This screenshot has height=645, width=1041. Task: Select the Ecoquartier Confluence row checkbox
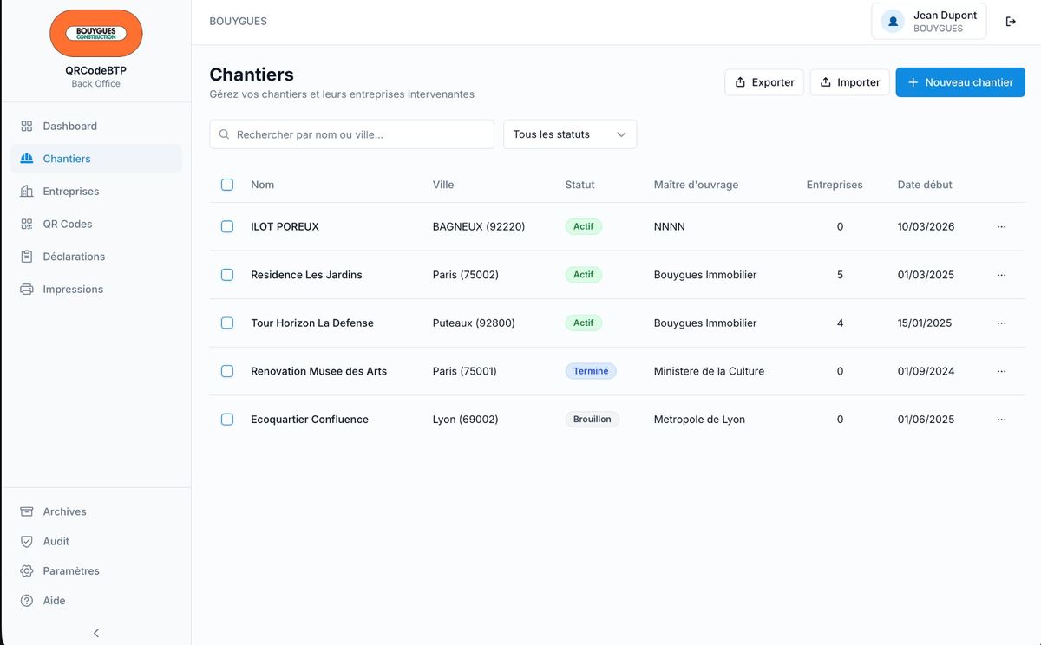(x=226, y=419)
